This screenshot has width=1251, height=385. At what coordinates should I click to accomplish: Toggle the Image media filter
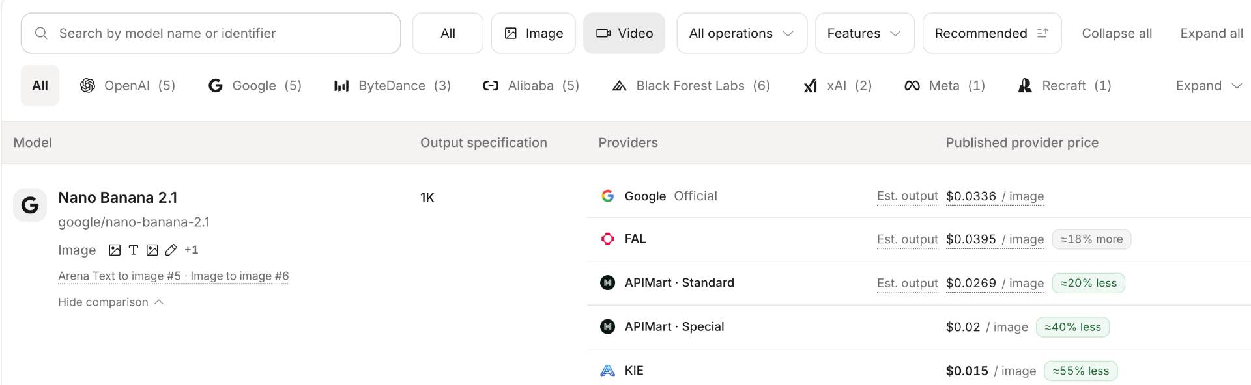[x=534, y=33]
